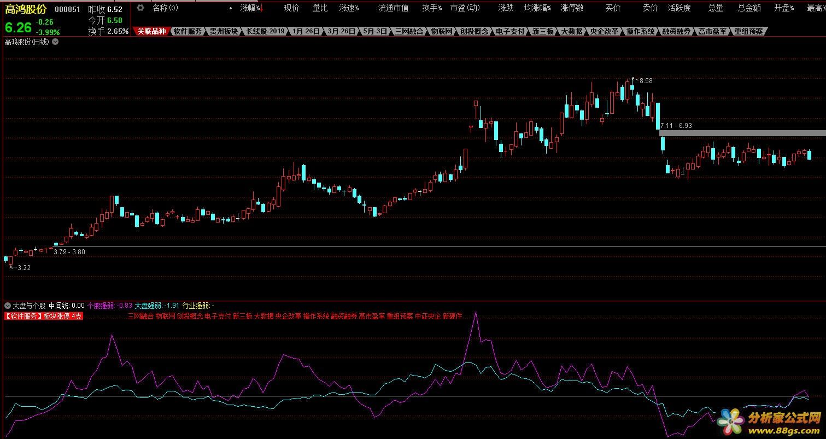Sort by the 现价 column header

pyautogui.click(x=291, y=8)
